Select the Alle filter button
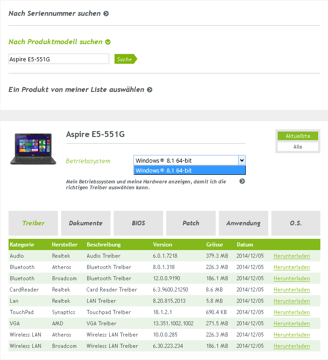Screen dimensions: 328x360 [298, 147]
